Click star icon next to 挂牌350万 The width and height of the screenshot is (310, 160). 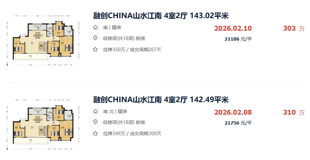click(96, 50)
